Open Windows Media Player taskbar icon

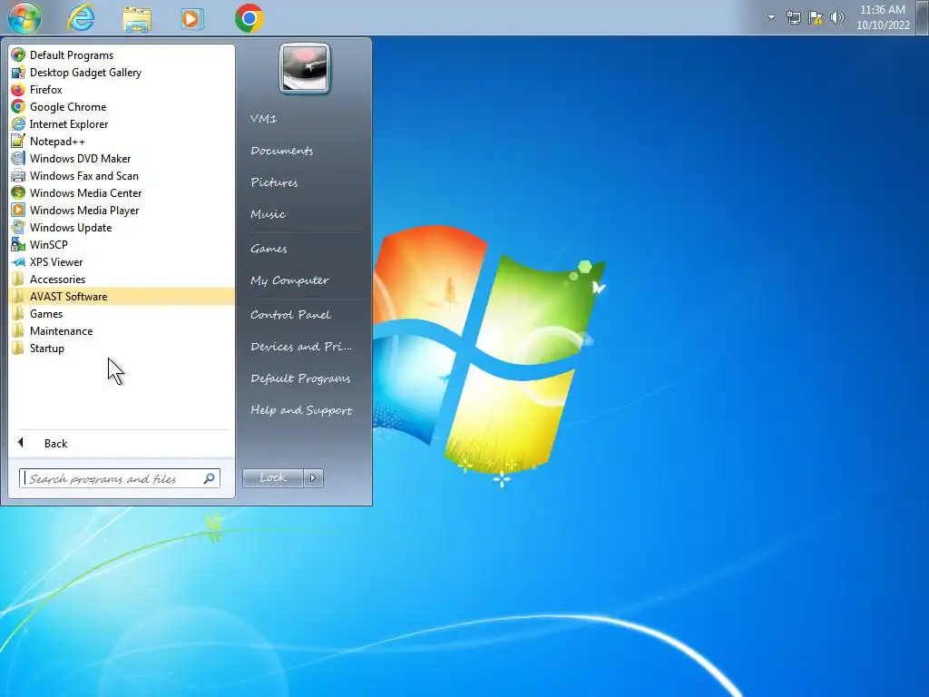192,18
